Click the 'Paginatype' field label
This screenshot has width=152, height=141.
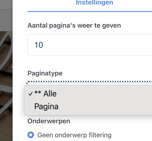[x=45, y=73]
